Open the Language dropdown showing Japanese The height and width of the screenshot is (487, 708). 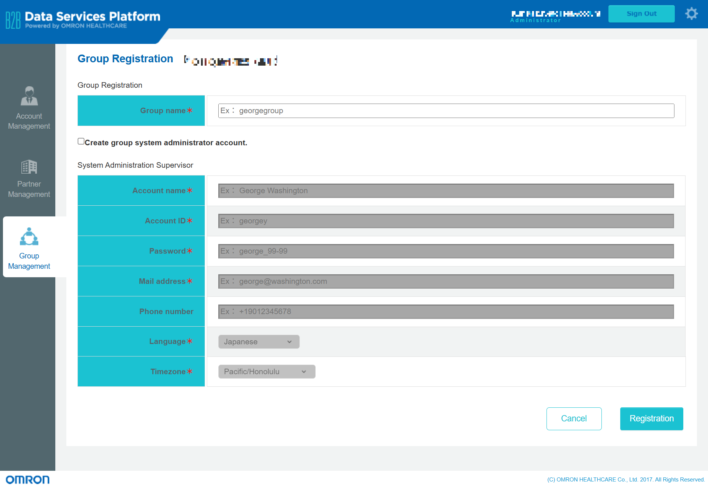click(x=258, y=342)
